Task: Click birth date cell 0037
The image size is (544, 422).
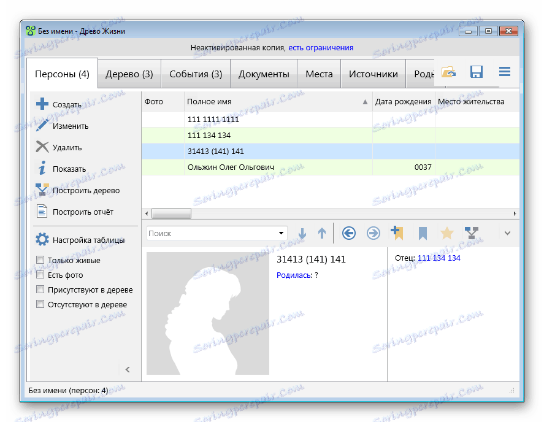Action: coord(404,167)
